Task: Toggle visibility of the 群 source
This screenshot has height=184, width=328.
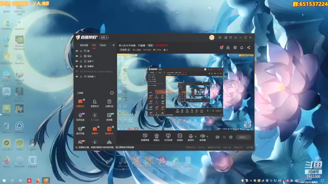Action: 77,51
